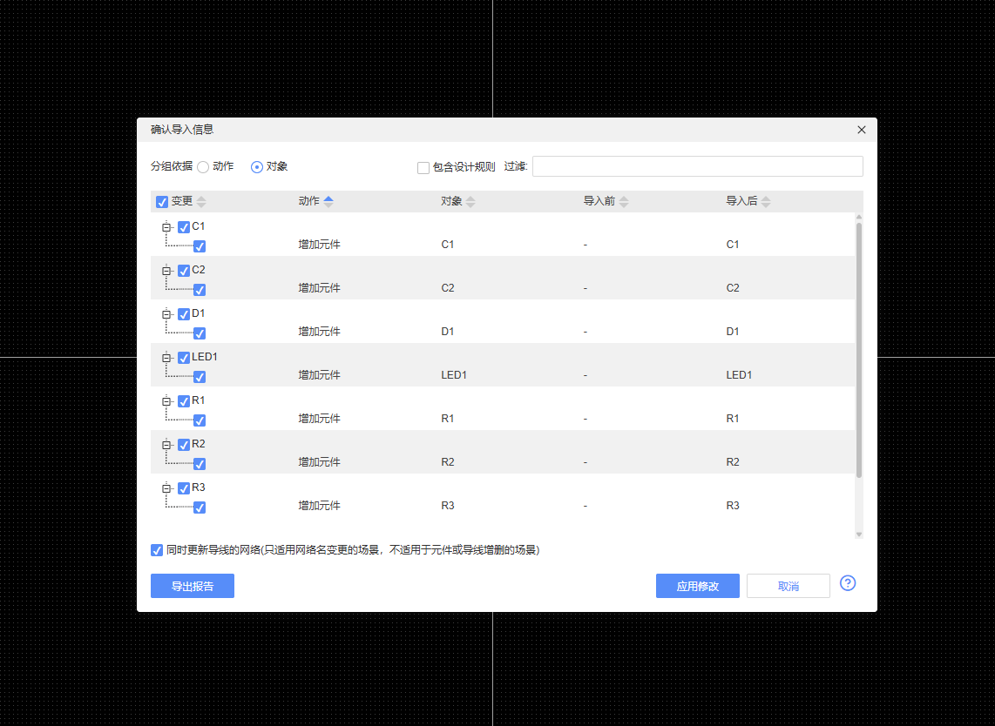Click 增加元件 in the R2 row
995x726 pixels.
319,462
